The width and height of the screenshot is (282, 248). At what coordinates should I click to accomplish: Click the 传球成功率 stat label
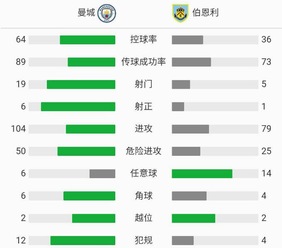pos(143,62)
